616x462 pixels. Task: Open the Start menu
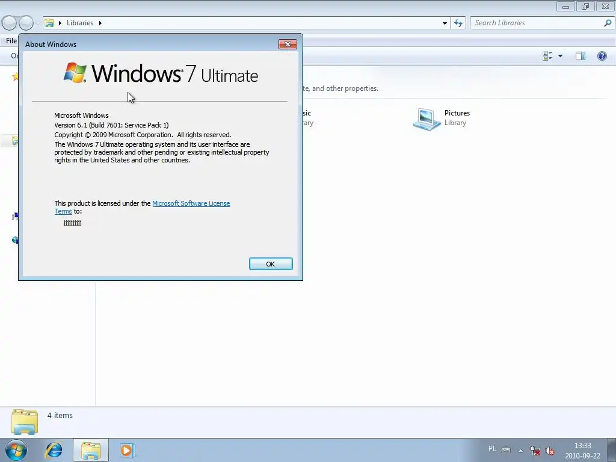16,450
